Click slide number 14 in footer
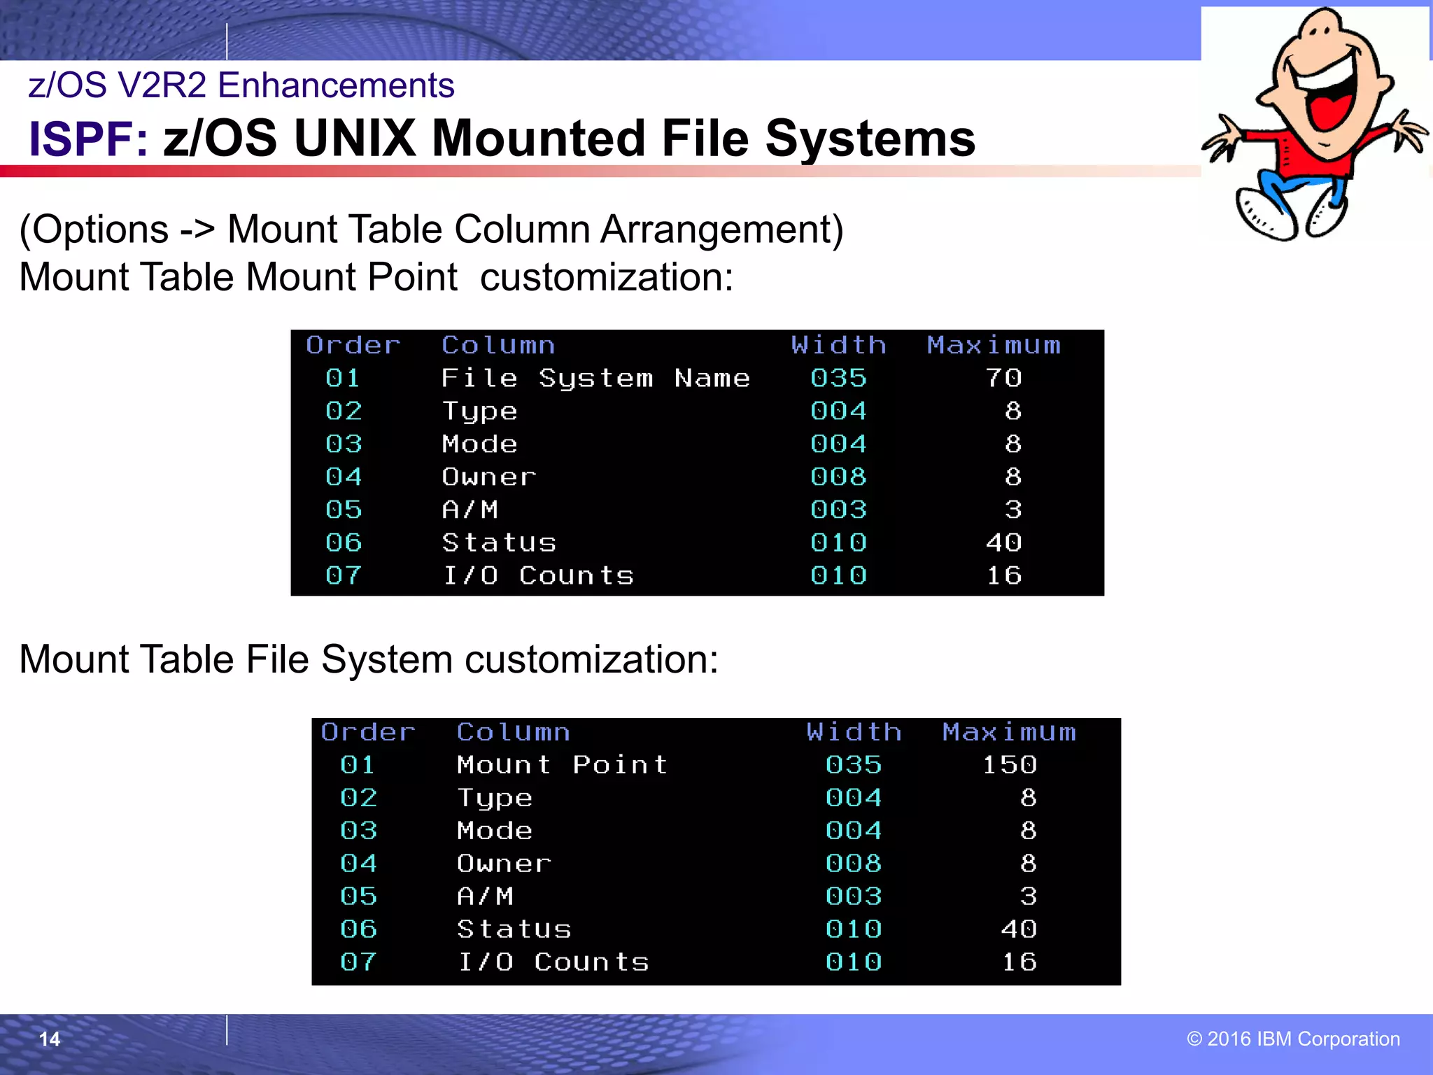This screenshot has width=1433, height=1075. [x=50, y=1039]
